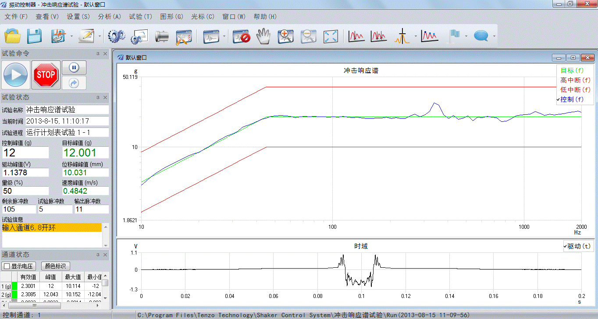598x319 pixels.
Task: Start test with the blue play button
Action: (x=16, y=75)
